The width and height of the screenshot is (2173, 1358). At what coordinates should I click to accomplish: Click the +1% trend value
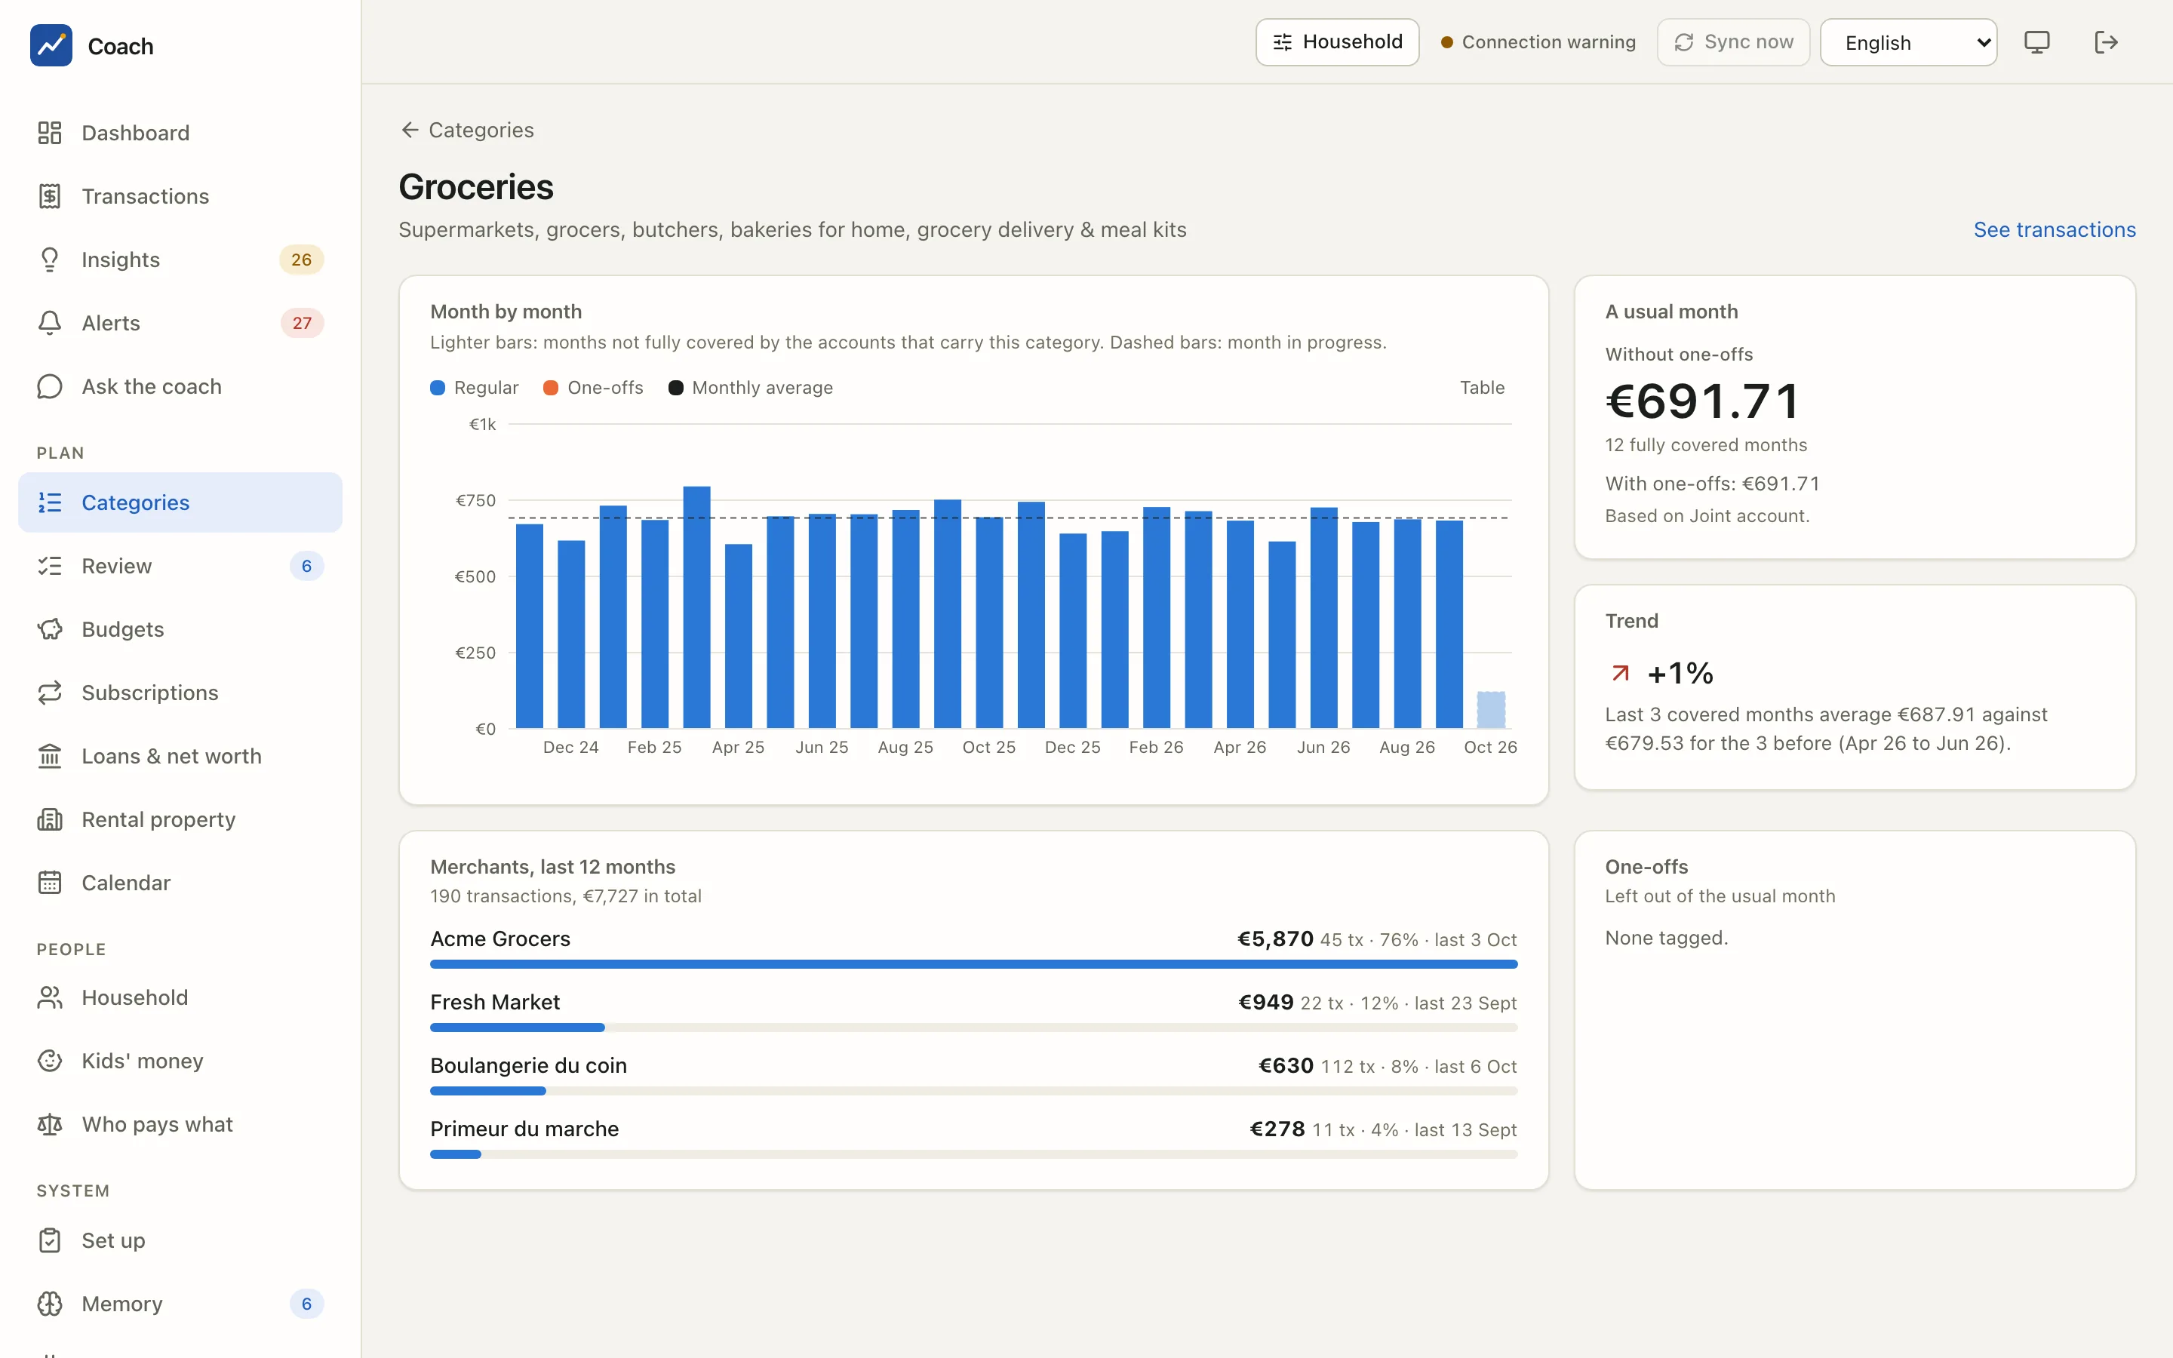pos(1680,674)
